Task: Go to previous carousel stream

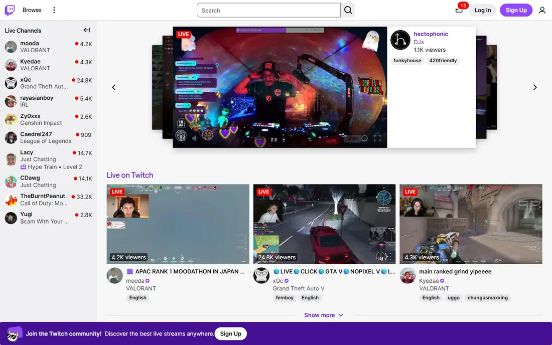Action: click(x=114, y=87)
